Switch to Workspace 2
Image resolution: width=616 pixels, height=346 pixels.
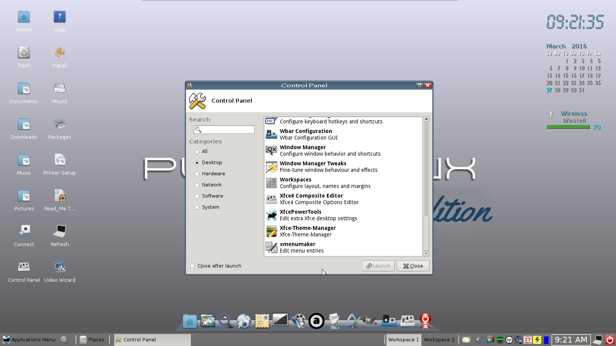coord(439,340)
